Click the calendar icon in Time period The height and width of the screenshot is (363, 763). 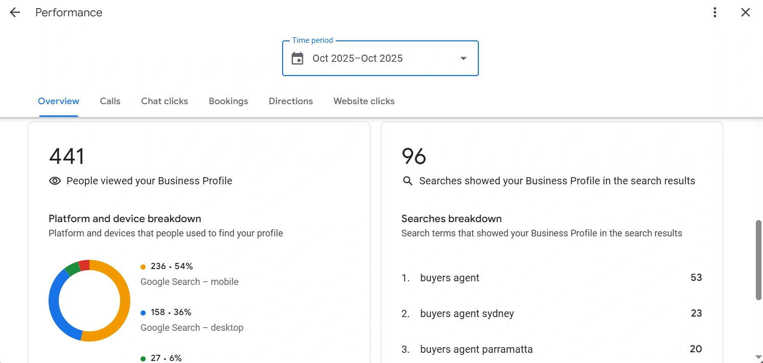coord(297,59)
